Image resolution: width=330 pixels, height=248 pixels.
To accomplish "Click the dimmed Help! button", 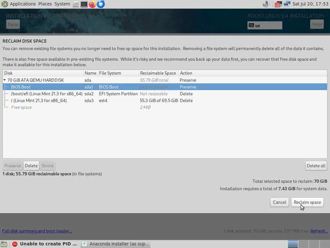I will tap(317, 24).
